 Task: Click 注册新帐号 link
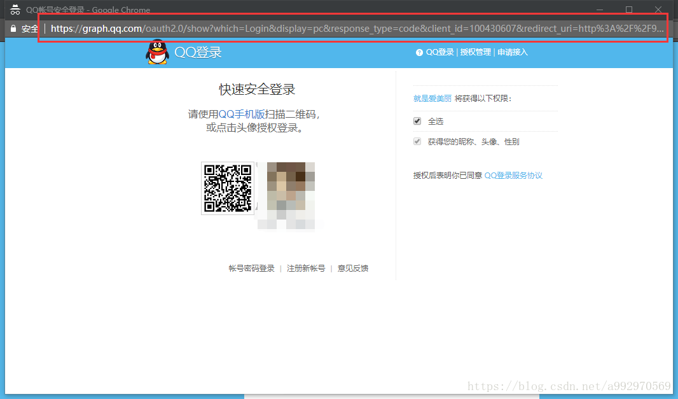point(306,269)
